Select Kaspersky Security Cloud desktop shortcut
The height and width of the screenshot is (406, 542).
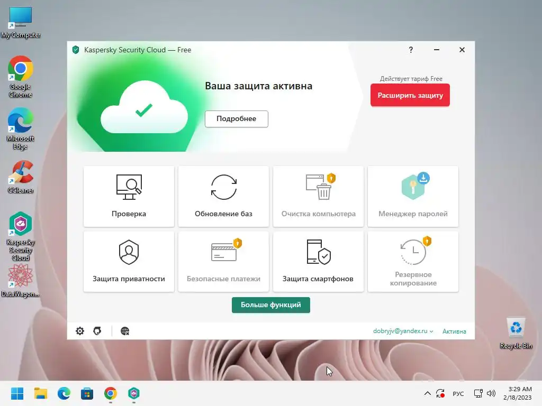click(21, 236)
